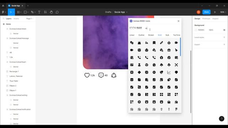Select the Bold icon style tab

pyautogui.click(x=160, y=35)
